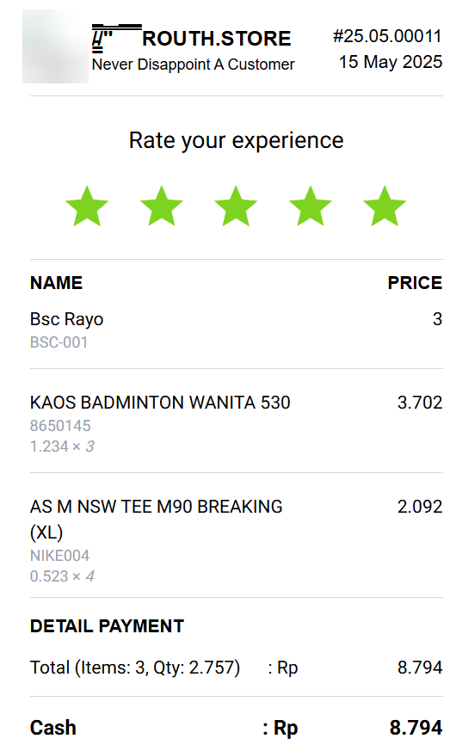Select the Bsc Rayo item
The width and height of the screenshot is (456, 751).
tap(66, 319)
